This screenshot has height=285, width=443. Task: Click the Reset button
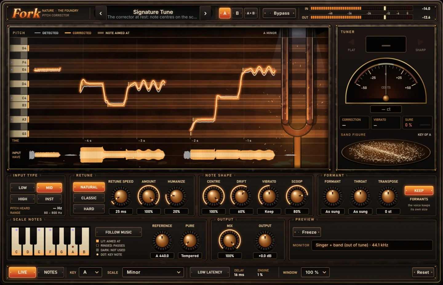tap(423, 272)
